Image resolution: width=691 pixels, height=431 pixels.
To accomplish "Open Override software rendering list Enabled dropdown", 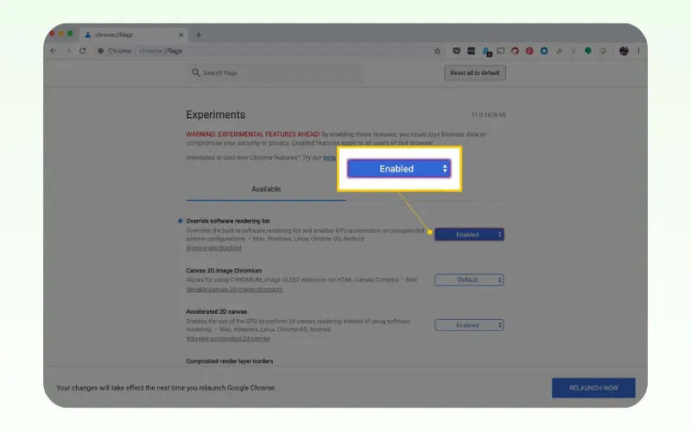I will [x=469, y=234].
